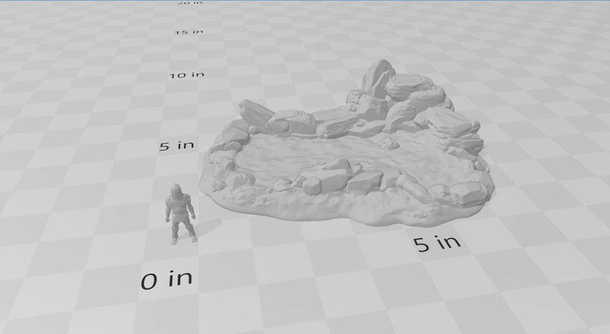This screenshot has width=610, height=334.
Task: Click the angular rock at terrain's back-left corner
Action: click(255, 113)
